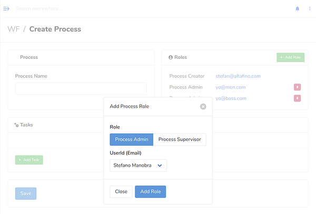Click the Roles user icon
Viewport: 316px width, 214px height.
pyautogui.click(x=171, y=57)
